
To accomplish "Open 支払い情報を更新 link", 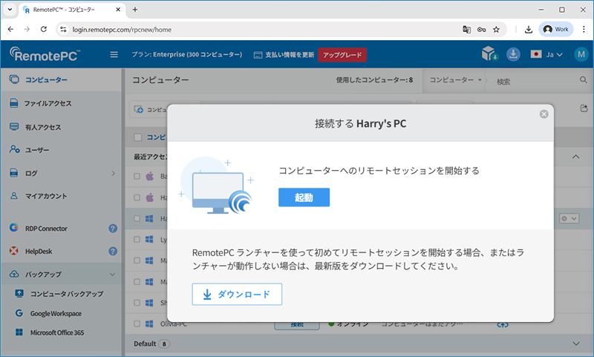I will tap(284, 55).
